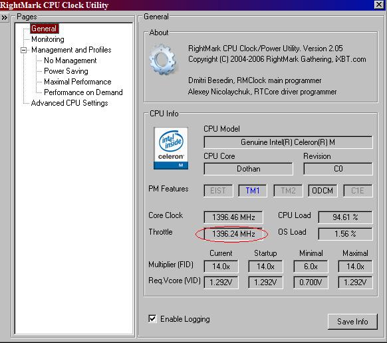Select the Maximal Performance profile page
This screenshot has height=343, width=387.
78,82
